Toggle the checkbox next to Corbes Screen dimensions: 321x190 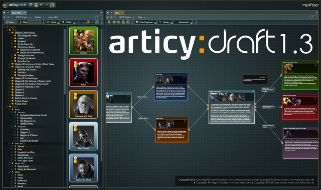click(x=12, y=38)
